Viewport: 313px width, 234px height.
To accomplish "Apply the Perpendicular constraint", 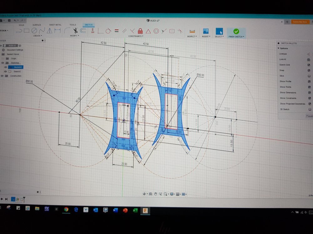I will point(132,31).
